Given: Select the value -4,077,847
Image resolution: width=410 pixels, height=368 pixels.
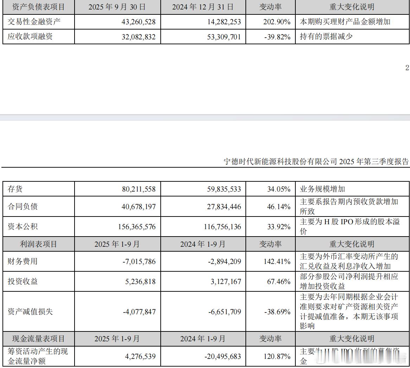Looking at the screenshot, I should point(139,312).
